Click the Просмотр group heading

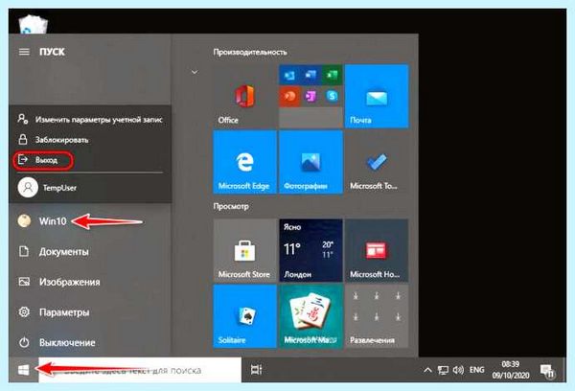(231, 206)
